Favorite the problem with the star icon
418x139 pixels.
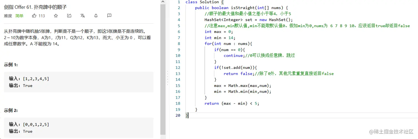(x=56, y=16)
